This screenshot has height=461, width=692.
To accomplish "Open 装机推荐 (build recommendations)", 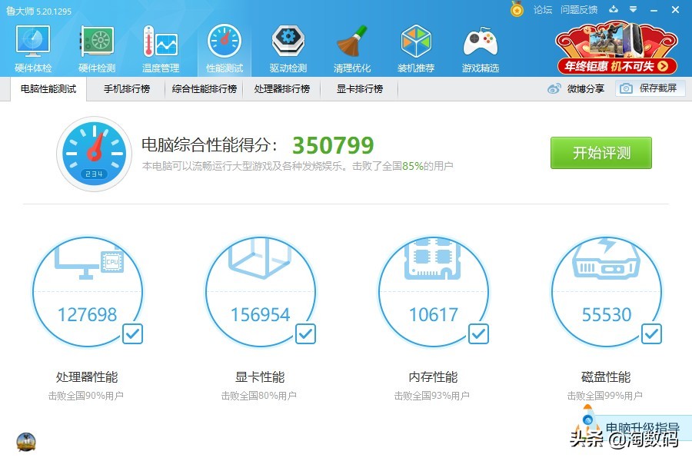I will click(x=416, y=46).
